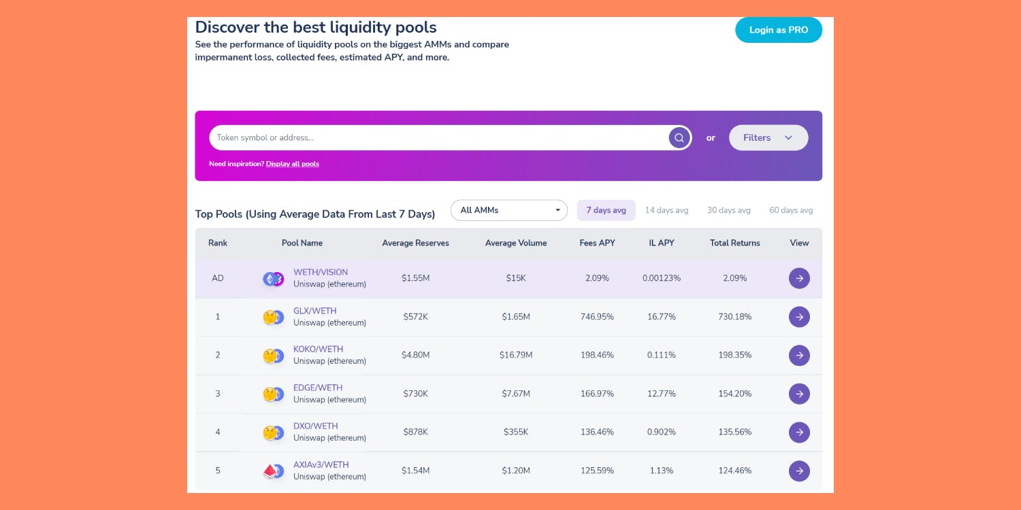Image resolution: width=1021 pixels, height=510 pixels.
Task: Click the $572K average reserves value
Action: click(x=416, y=317)
